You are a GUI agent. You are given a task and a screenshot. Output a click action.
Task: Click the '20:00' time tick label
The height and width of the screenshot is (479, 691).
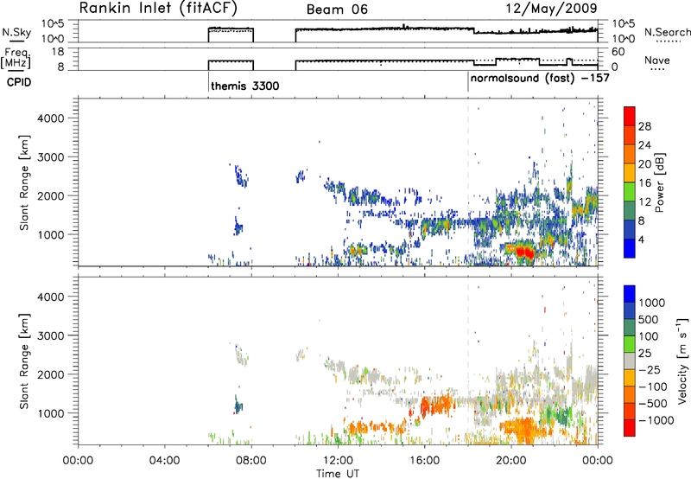pyautogui.click(x=511, y=461)
